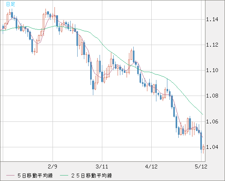225x181 pixels.
Task: Click the 4/12 date axis label
Action: [x=151, y=167]
